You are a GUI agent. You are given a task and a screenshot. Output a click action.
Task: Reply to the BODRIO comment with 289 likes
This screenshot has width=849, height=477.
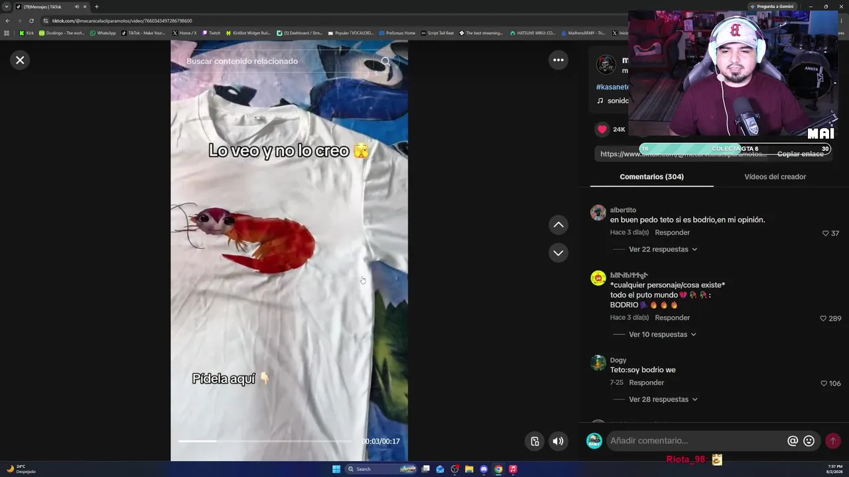coord(672,318)
